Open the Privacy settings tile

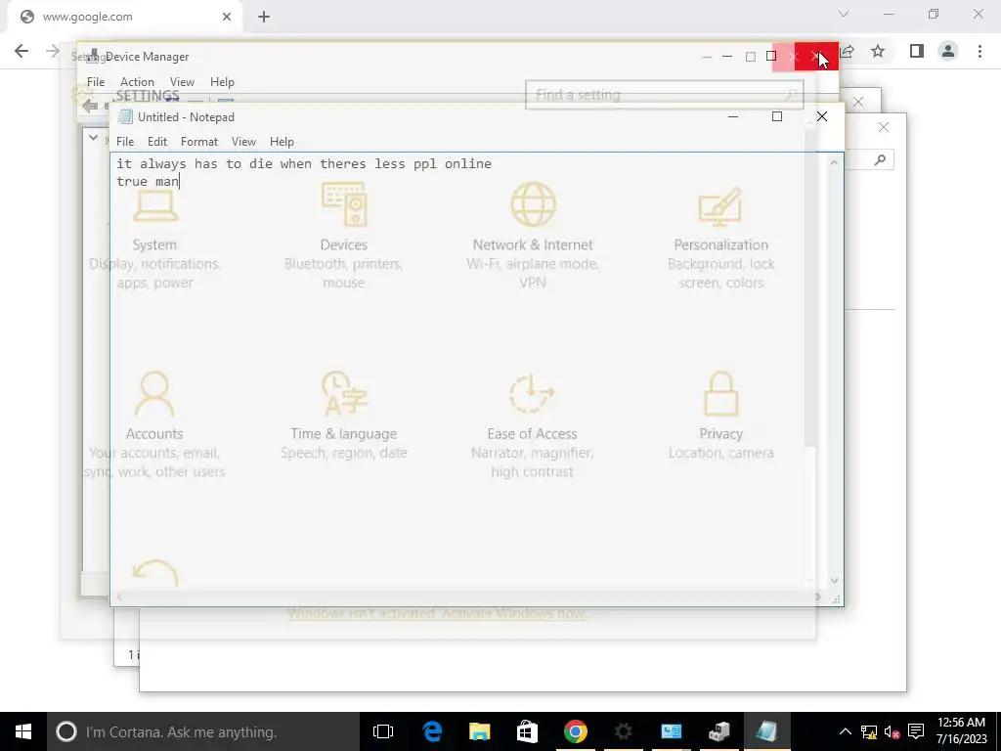pyautogui.click(x=720, y=415)
